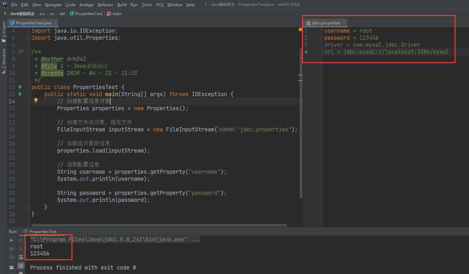Open the Help menu

point(190,4)
